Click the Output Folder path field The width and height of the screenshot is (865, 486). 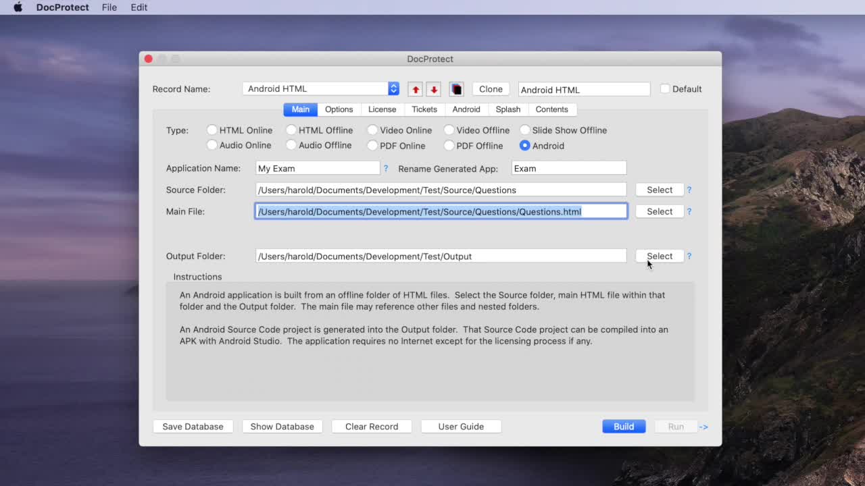[441, 256]
